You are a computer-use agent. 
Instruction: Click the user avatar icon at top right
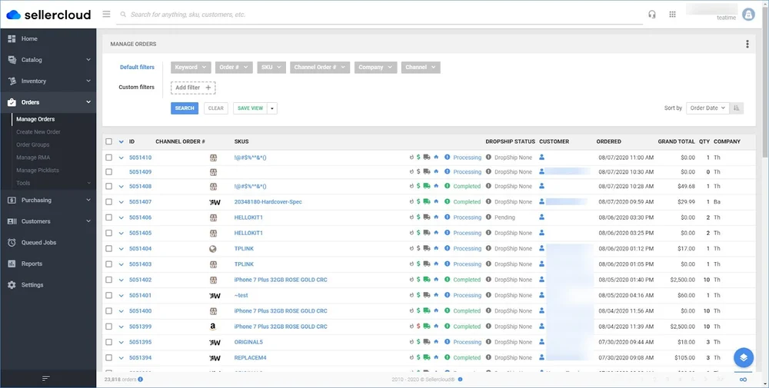tap(748, 14)
